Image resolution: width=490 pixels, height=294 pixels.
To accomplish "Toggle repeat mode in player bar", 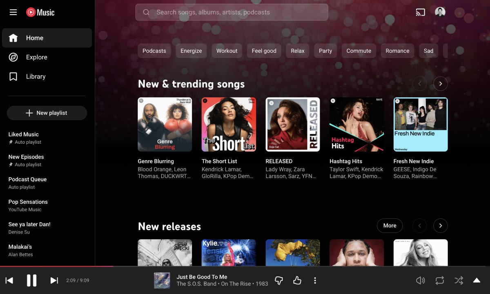I will (x=439, y=281).
